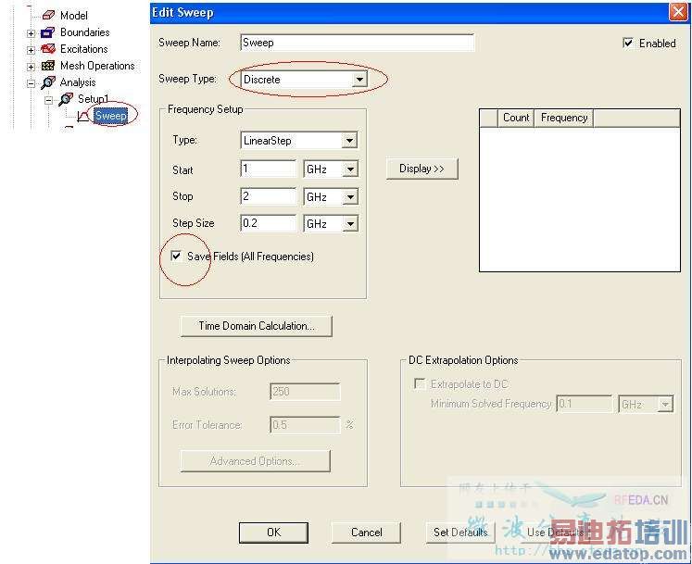Click the Setup1 icon in tree
The height and width of the screenshot is (564, 692).
[66, 99]
